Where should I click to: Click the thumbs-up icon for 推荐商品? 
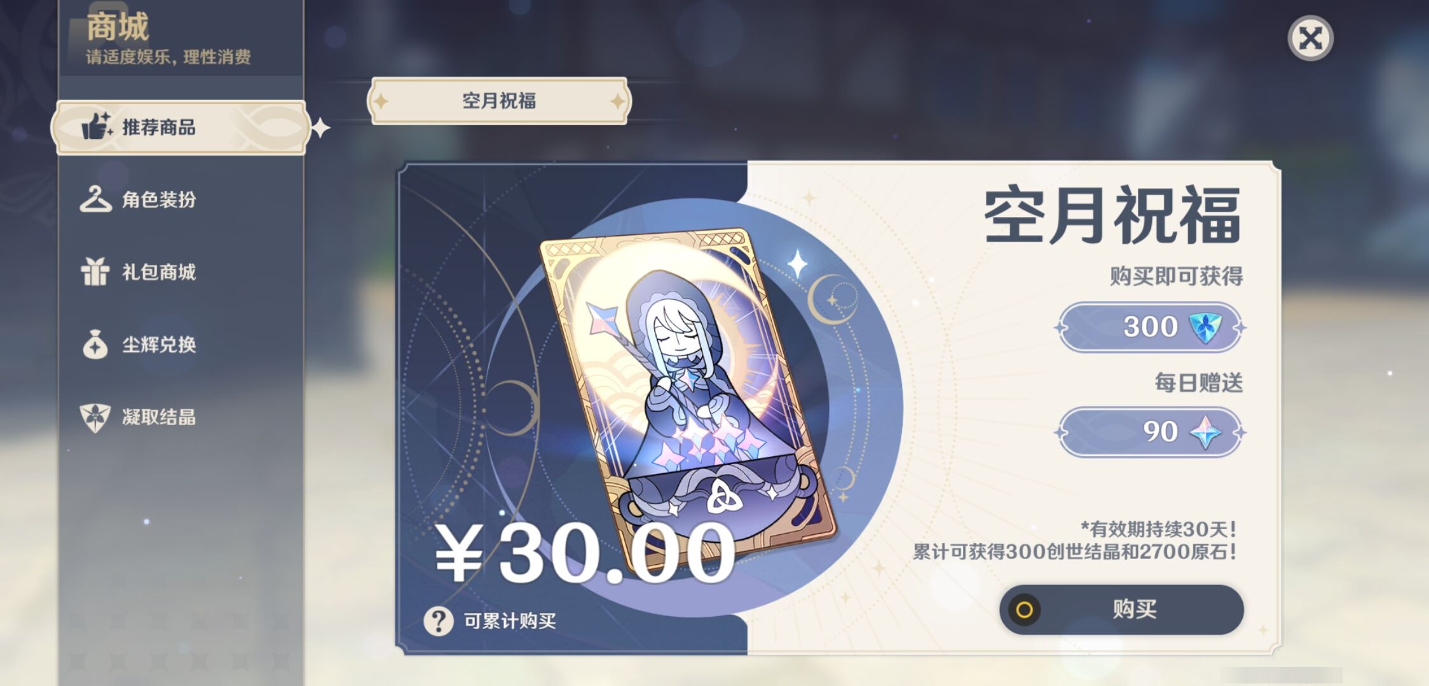point(97,126)
